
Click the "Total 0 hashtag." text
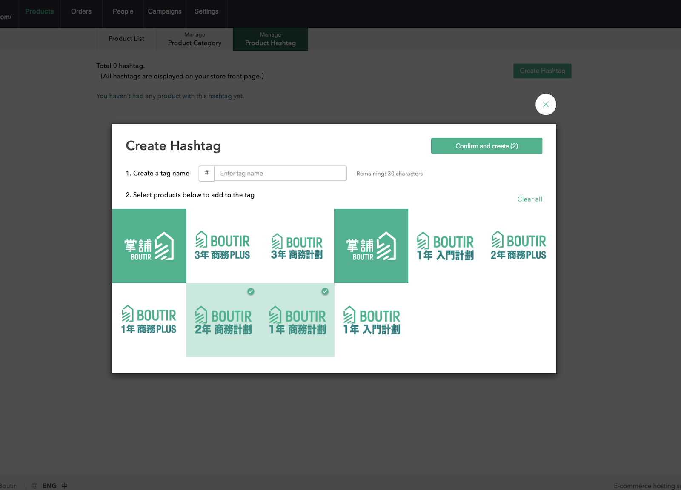pyautogui.click(x=120, y=66)
